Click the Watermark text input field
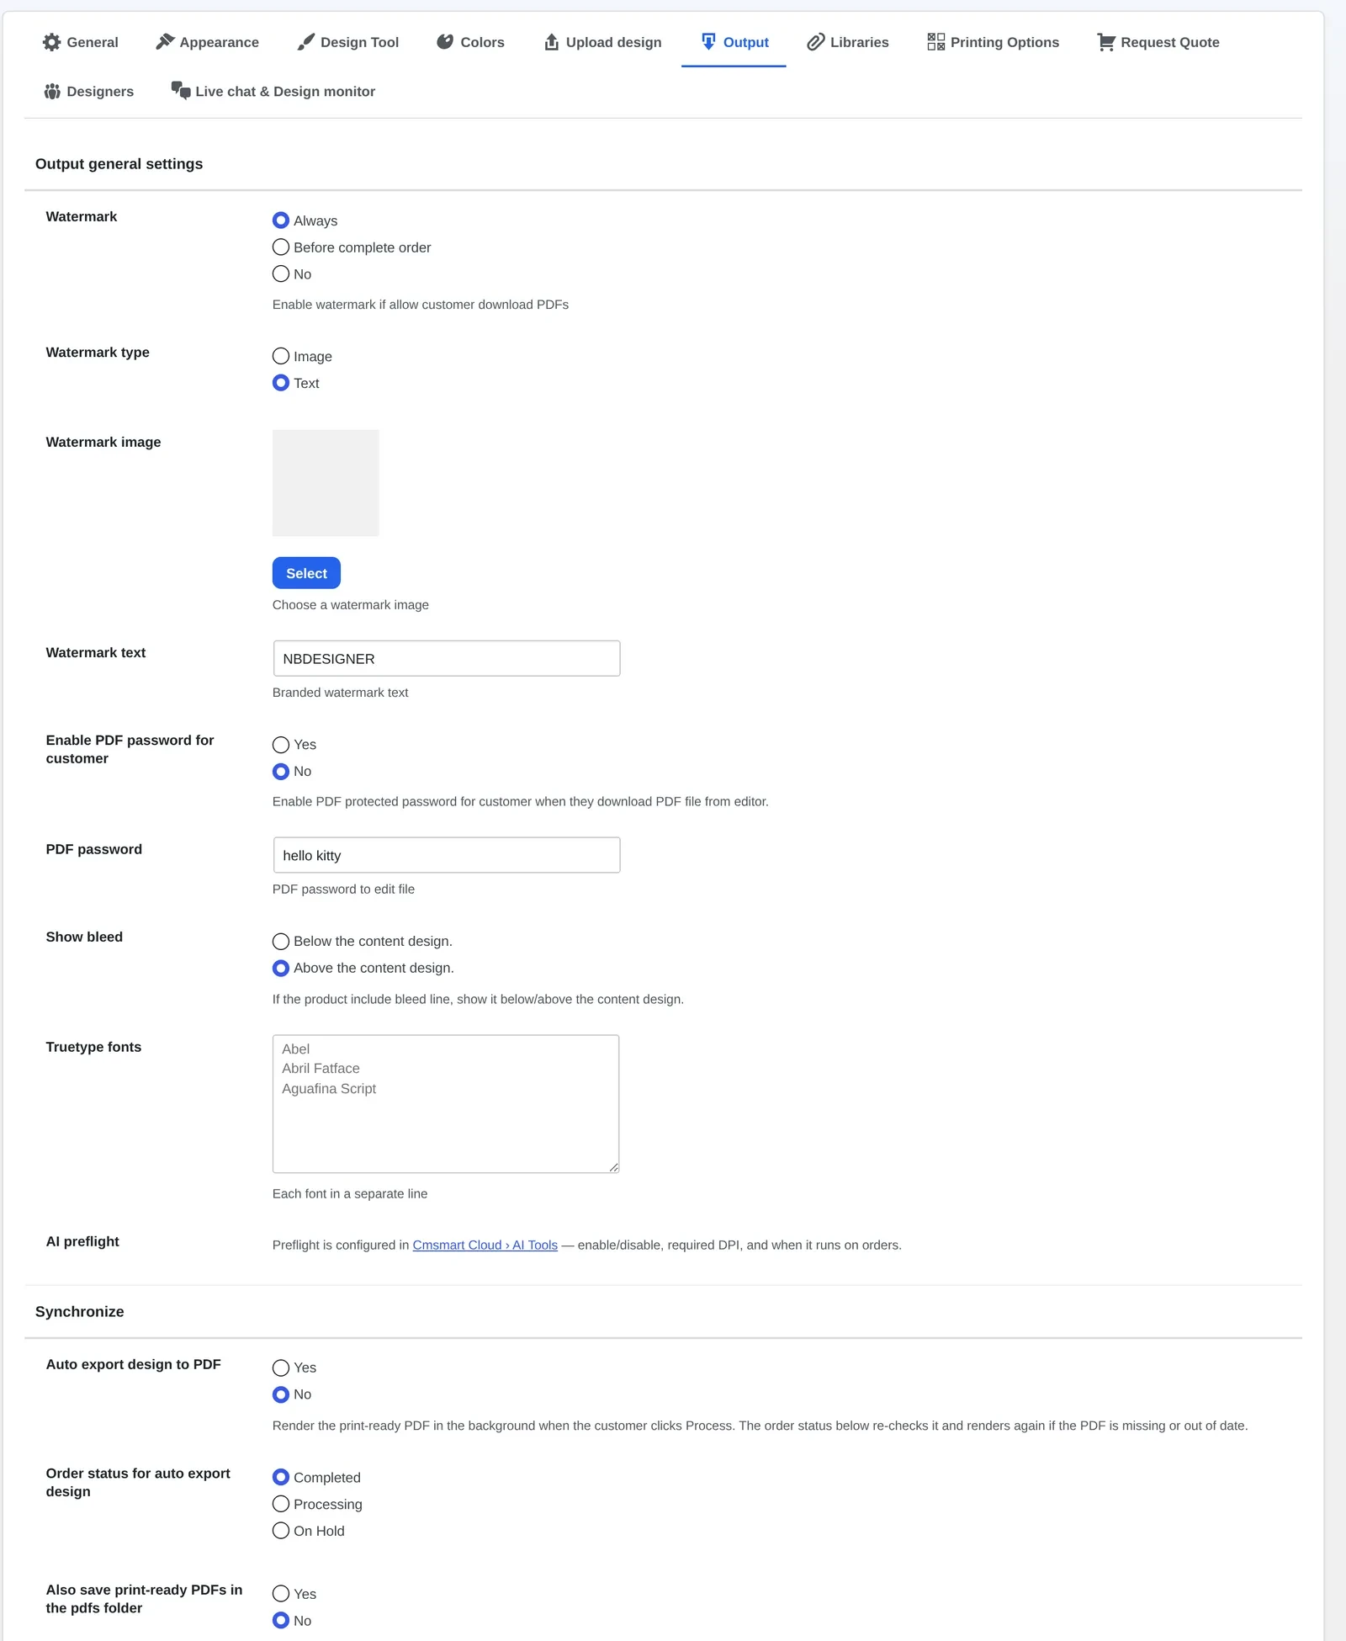 (x=447, y=658)
